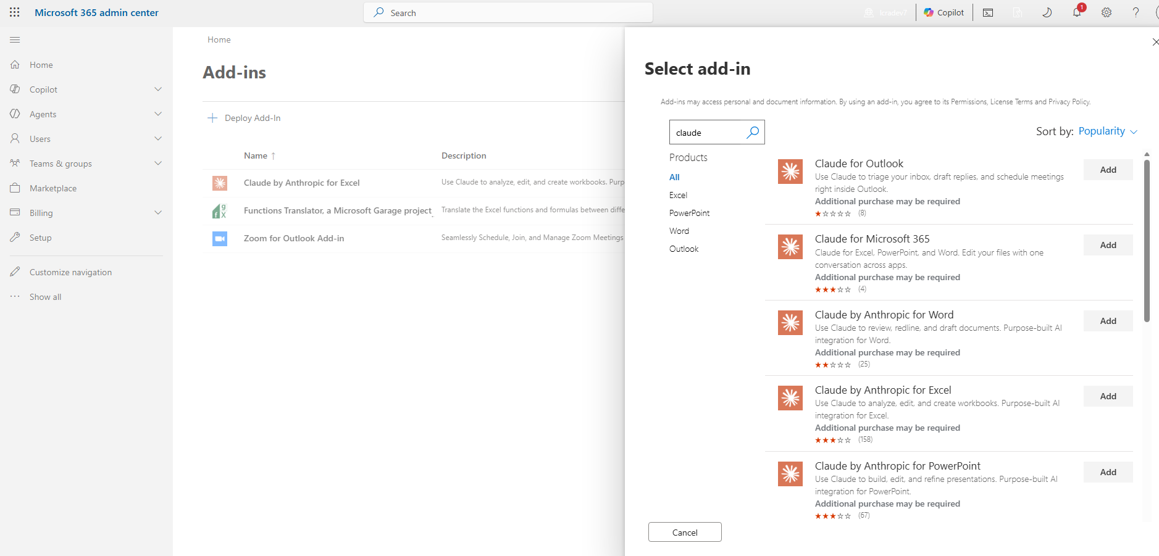This screenshot has width=1159, height=556.
Task: Click the Marketplace bag icon in sidebar
Action: coord(15,188)
